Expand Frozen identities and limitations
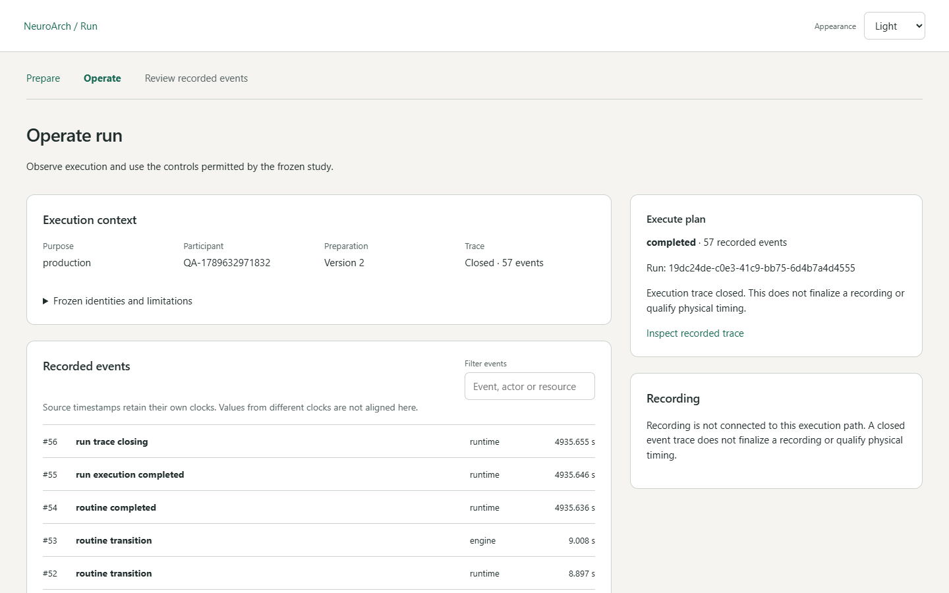 click(117, 301)
